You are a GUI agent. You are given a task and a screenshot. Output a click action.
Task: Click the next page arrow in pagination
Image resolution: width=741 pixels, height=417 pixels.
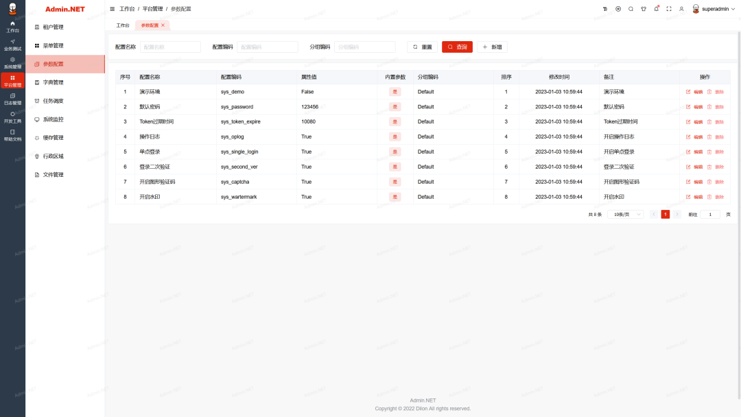[x=677, y=215]
